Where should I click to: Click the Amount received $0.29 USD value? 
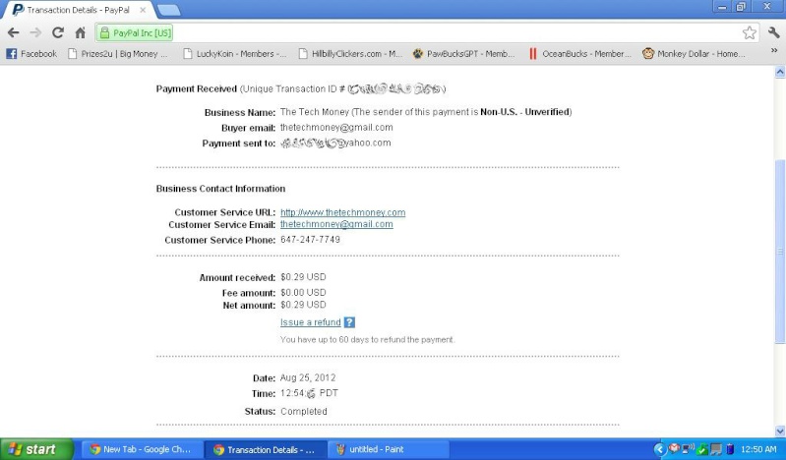(x=303, y=276)
